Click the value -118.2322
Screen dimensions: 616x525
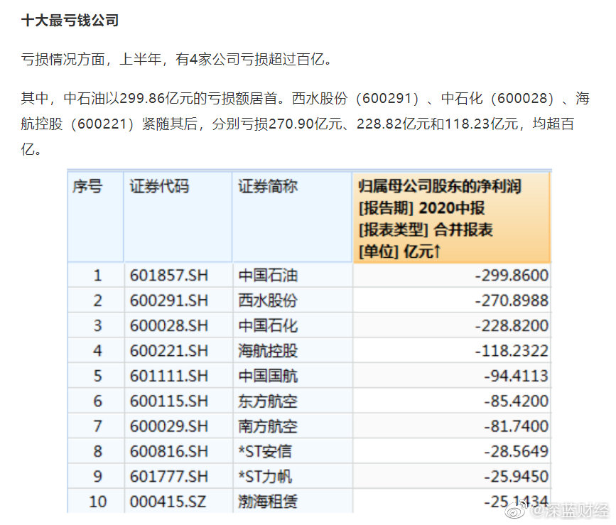[512, 351]
